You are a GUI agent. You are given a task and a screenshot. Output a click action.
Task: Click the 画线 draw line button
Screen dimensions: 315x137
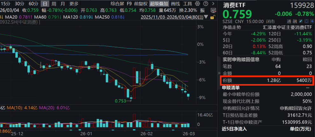pos(175,4)
